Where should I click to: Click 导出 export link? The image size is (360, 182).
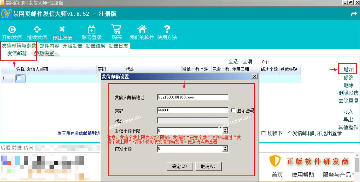coord(348,120)
